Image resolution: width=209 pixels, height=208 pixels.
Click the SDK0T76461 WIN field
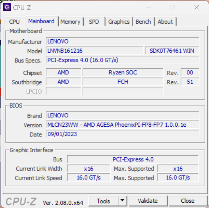coord(172,51)
